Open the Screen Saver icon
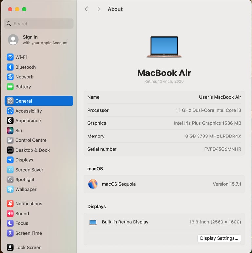Screen dimensions: 252x253 tap(10, 170)
